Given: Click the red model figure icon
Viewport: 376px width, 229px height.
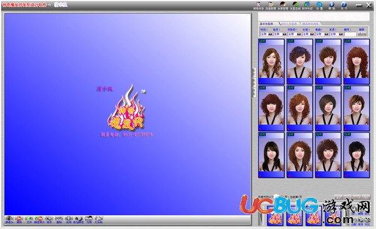Looking at the screenshot, I should pos(19,220).
